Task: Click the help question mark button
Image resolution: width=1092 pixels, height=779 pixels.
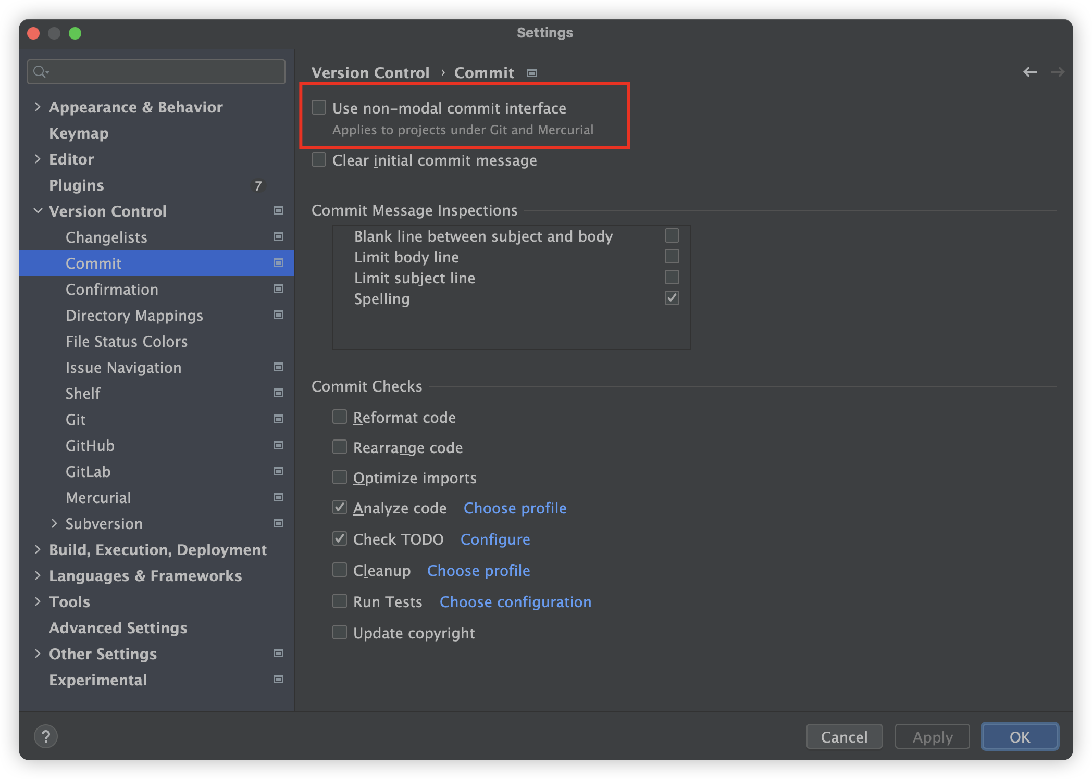Action: pyautogui.click(x=46, y=736)
